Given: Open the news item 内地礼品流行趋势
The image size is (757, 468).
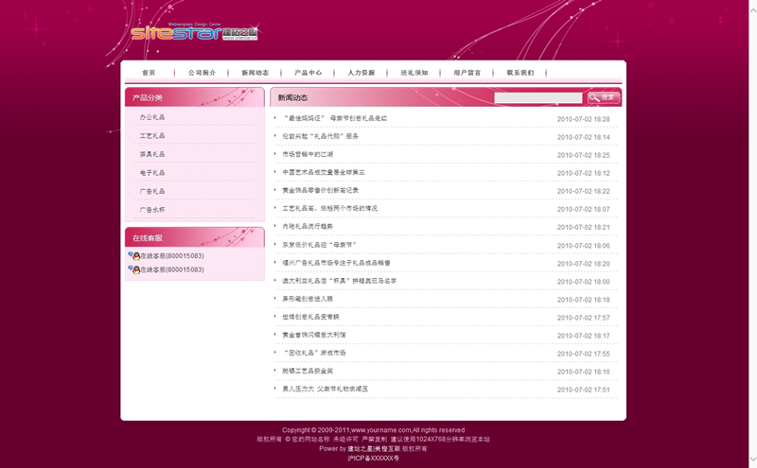Looking at the screenshot, I should [x=308, y=227].
